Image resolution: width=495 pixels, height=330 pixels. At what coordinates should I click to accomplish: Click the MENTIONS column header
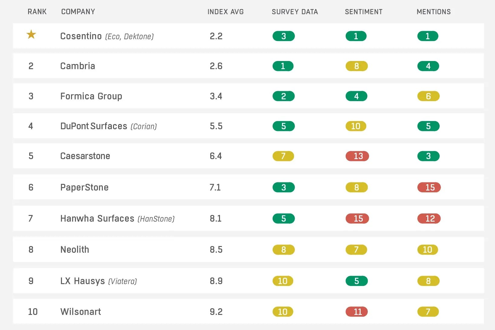point(433,12)
